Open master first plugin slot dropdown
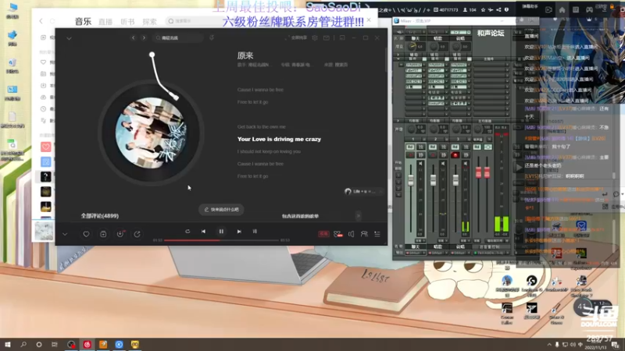625x351 pixels. 507,65
